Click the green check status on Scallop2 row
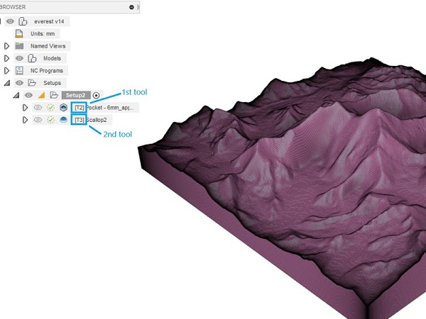Screen dimensions: 426x319 pos(50,120)
